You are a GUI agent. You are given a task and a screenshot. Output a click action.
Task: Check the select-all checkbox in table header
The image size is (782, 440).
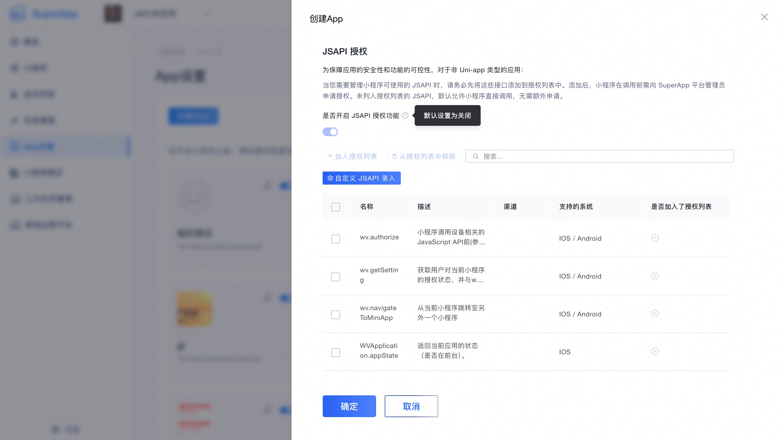click(335, 207)
